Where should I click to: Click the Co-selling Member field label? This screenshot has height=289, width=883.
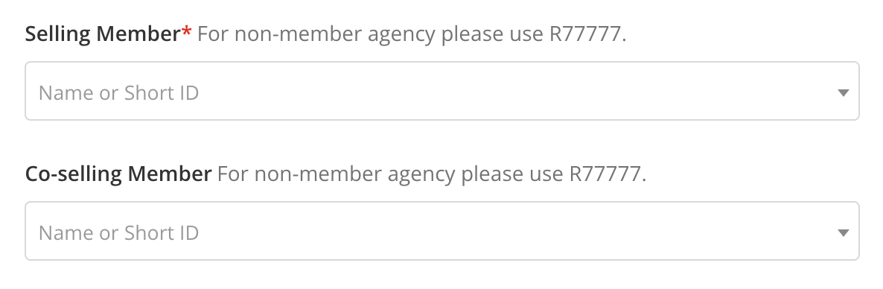(x=119, y=174)
